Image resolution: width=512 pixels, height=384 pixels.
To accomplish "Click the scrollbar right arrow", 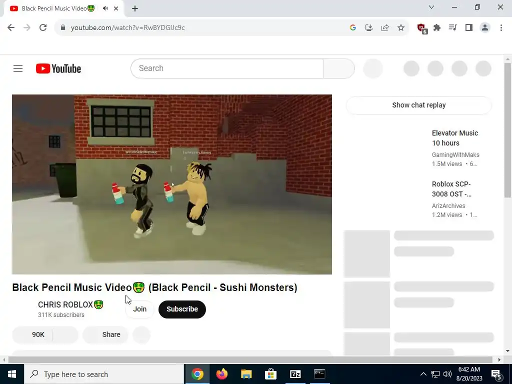I will coord(499,360).
